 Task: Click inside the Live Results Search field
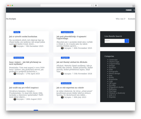tap(114, 41)
